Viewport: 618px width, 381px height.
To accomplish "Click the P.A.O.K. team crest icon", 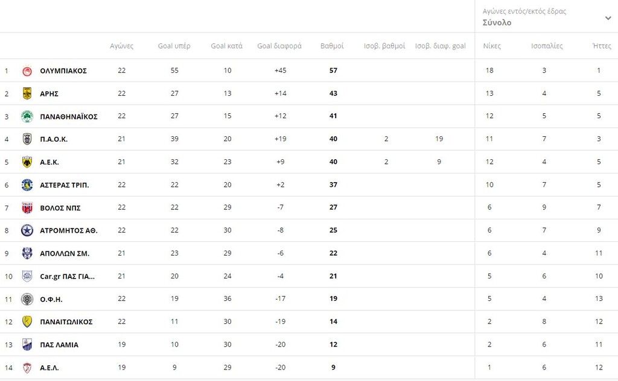I will (x=27, y=139).
